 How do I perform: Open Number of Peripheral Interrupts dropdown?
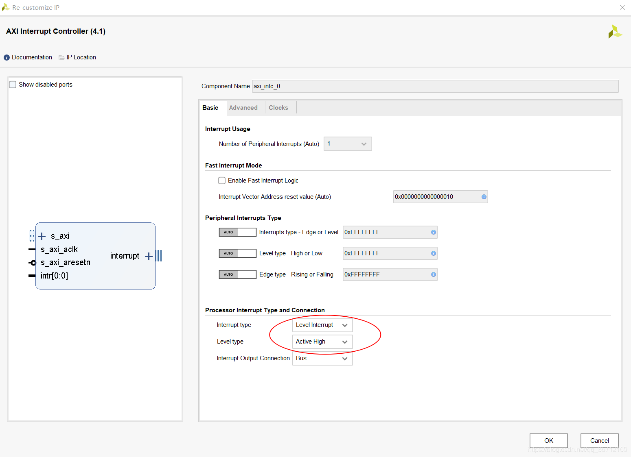tap(348, 144)
